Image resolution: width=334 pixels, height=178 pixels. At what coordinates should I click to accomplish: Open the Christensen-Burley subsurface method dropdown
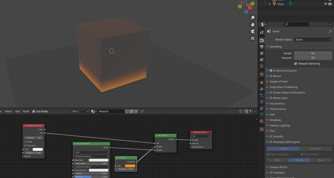pyautogui.click(x=91, y=156)
